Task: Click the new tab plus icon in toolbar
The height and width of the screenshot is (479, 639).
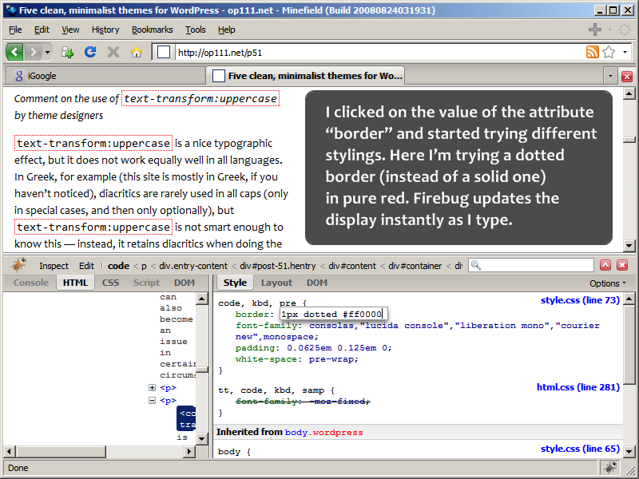Action: tap(67, 52)
